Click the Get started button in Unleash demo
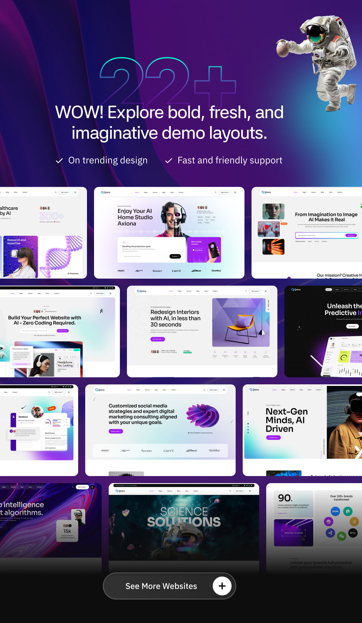The width and height of the screenshot is (362, 623). tap(352, 326)
